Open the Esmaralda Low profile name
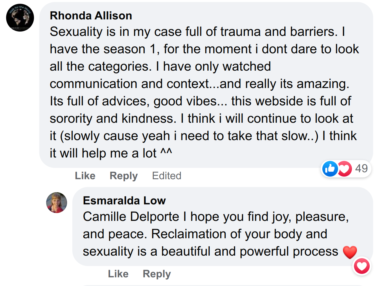This screenshot has width=381, height=286. [x=124, y=201]
